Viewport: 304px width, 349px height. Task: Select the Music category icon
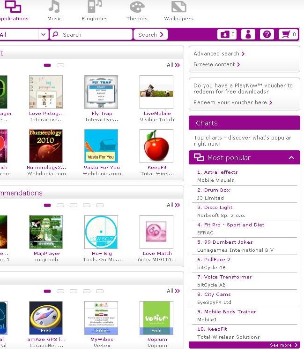point(54,7)
